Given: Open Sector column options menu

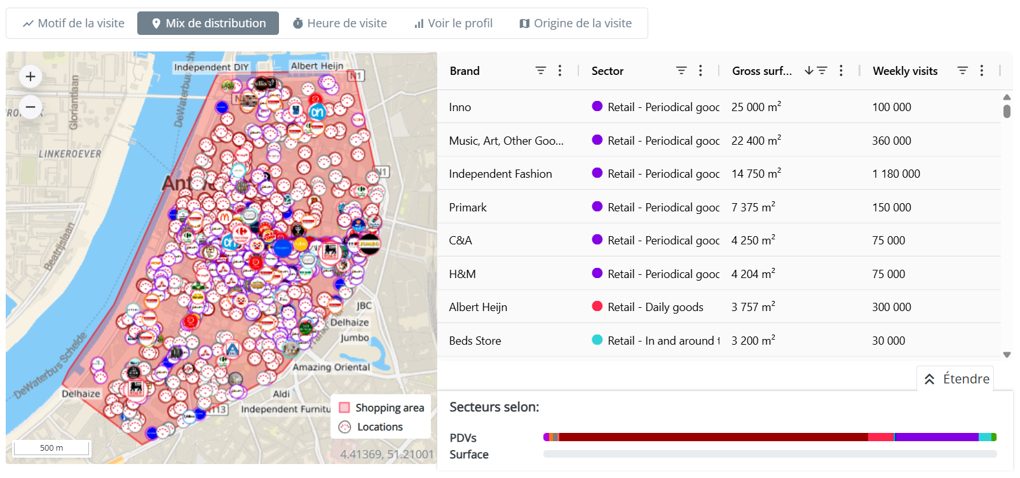Looking at the screenshot, I should pos(700,70).
